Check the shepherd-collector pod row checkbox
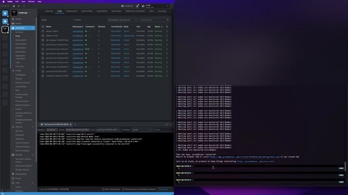This screenshot has width=348, height=195. coord(43,76)
